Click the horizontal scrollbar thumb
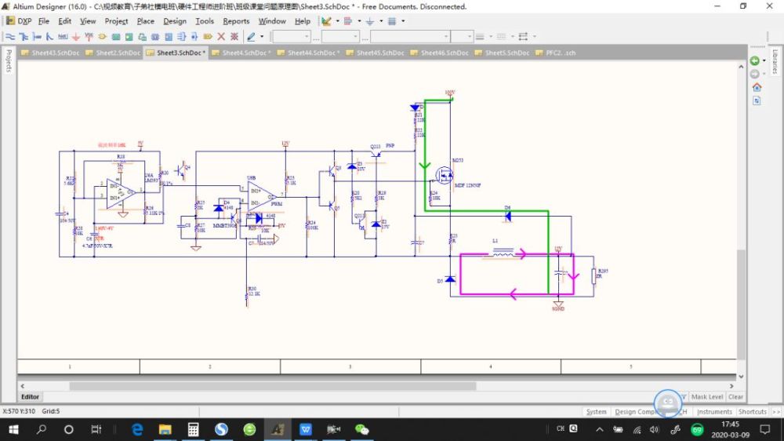The height and width of the screenshot is (441, 784). (272, 386)
